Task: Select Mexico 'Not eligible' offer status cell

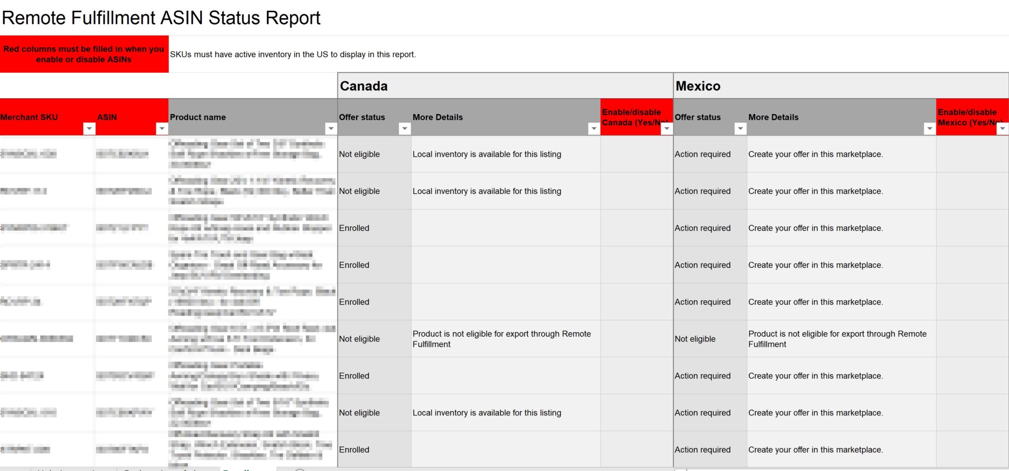Action: [710, 339]
